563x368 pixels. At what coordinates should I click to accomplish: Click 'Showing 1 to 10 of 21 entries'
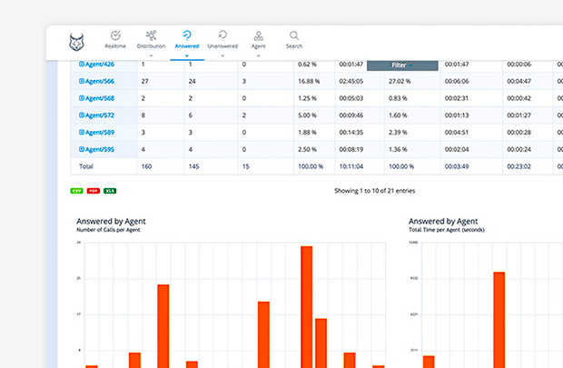pyautogui.click(x=374, y=191)
